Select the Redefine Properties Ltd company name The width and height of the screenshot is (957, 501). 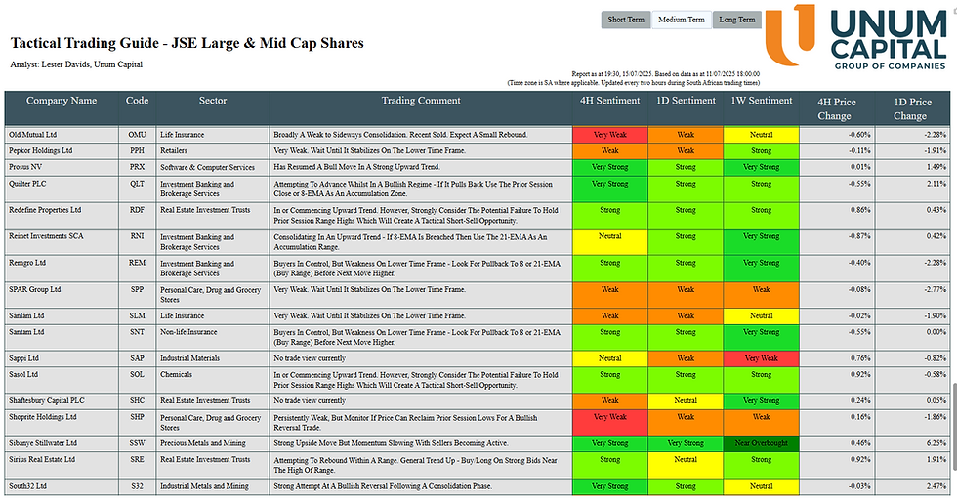[45, 209]
